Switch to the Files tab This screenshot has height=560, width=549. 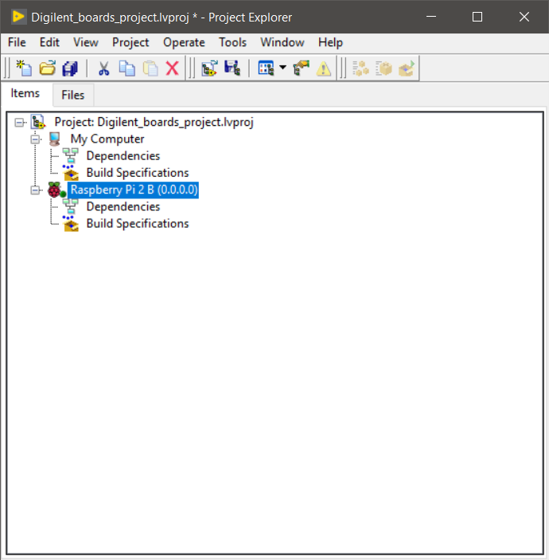coord(72,95)
